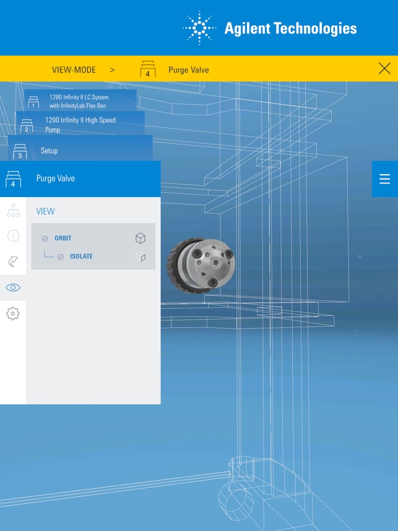Click the level 1 stack icon on the LC System card
This screenshot has width=398, height=531.
33,102
